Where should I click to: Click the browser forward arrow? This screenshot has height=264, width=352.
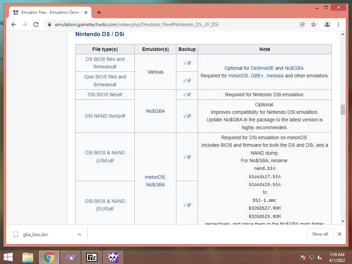25,24
